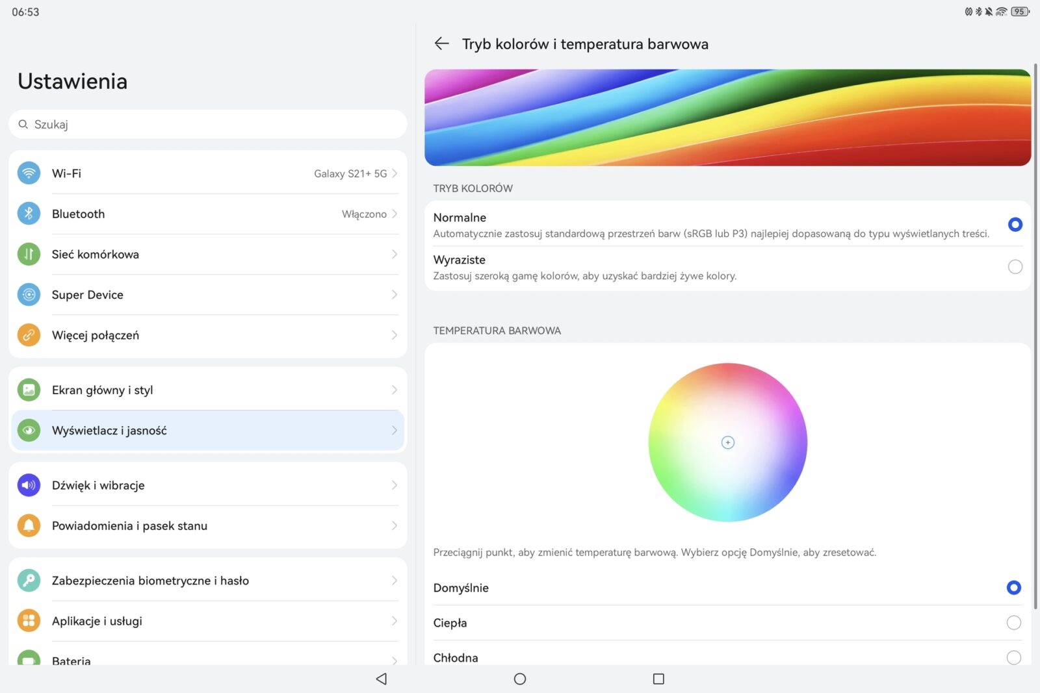Viewport: 1040px width, 693px height.
Task: Open the Wyświetlacz i jasność menu item
Action: coord(208,431)
